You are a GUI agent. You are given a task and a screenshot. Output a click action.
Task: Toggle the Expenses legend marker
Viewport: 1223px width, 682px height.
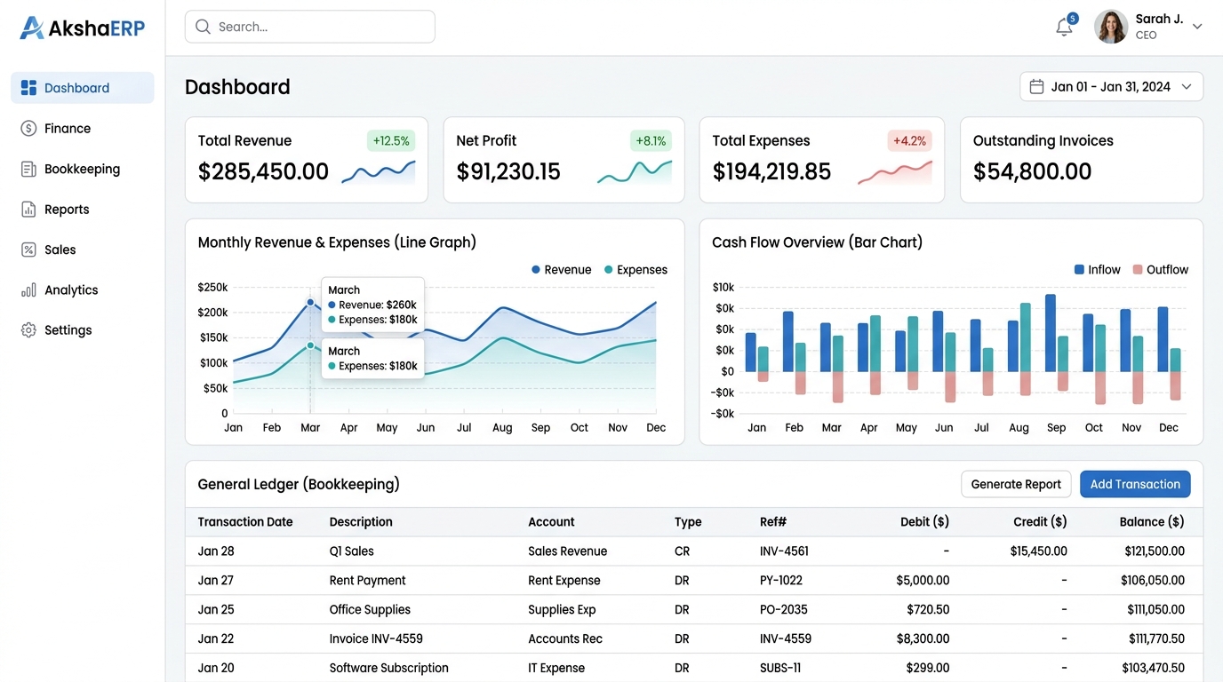(609, 270)
